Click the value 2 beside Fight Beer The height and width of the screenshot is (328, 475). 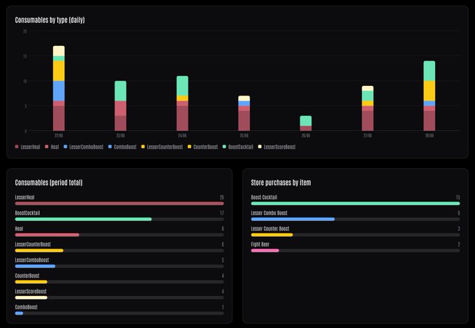click(x=459, y=244)
